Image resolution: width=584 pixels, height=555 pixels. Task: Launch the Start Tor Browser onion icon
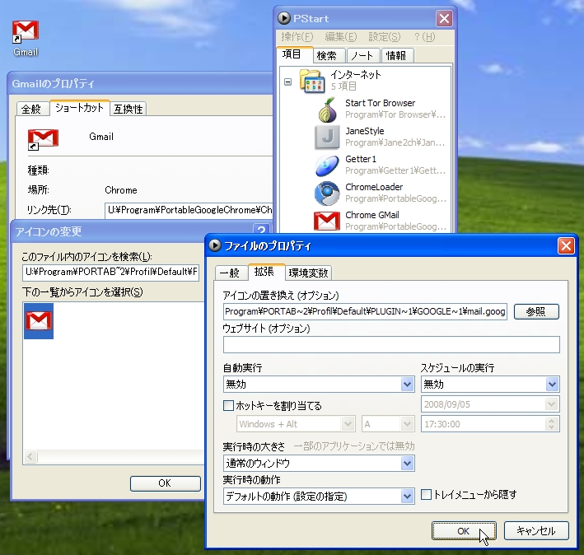click(x=327, y=110)
